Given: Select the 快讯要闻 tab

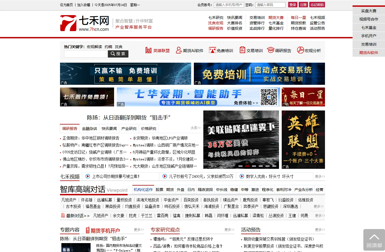Looking at the screenshot, I should click(109, 129).
